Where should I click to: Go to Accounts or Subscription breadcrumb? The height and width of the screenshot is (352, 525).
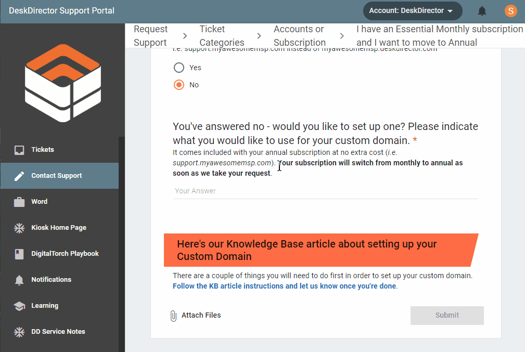299,36
